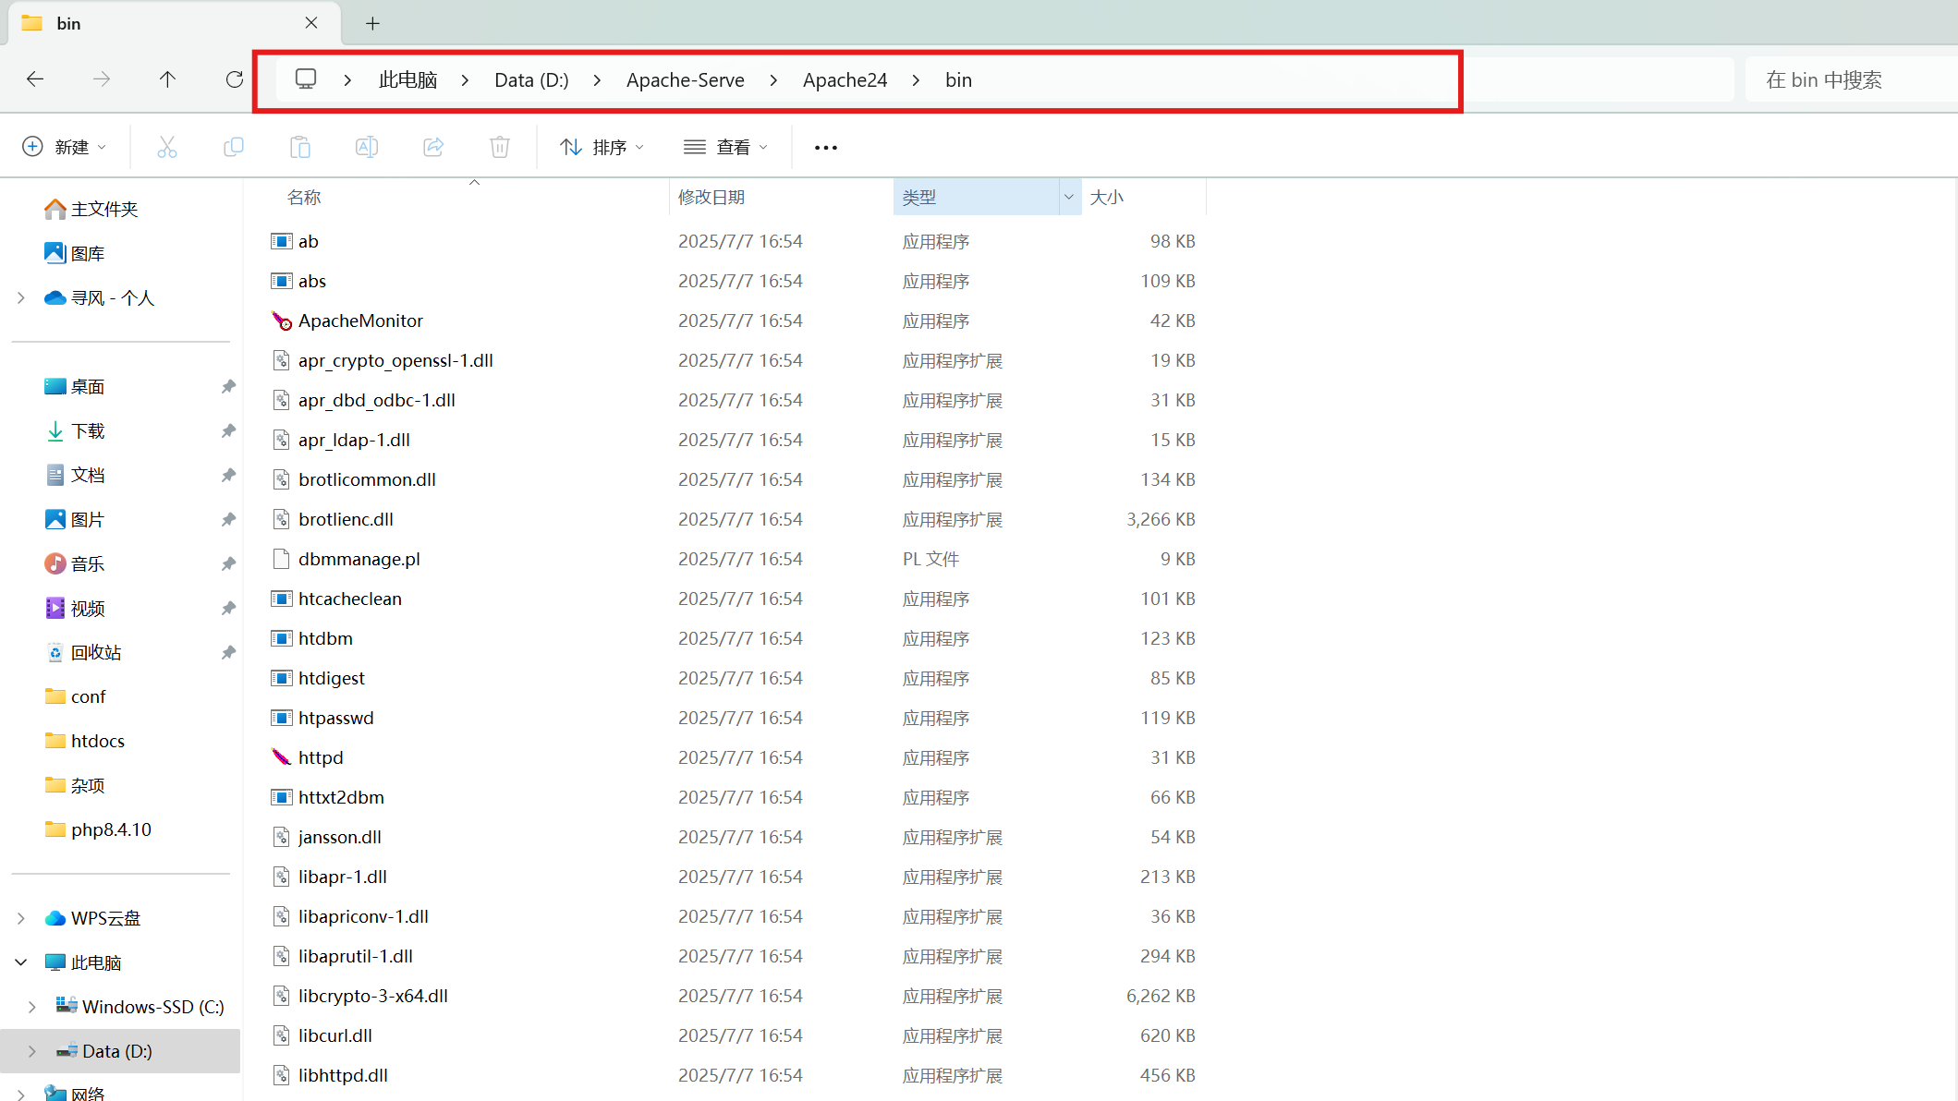Navigate back with the back arrow
The width and height of the screenshot is (1958, 1101).
pyautogui.click(x=35, y=79)
